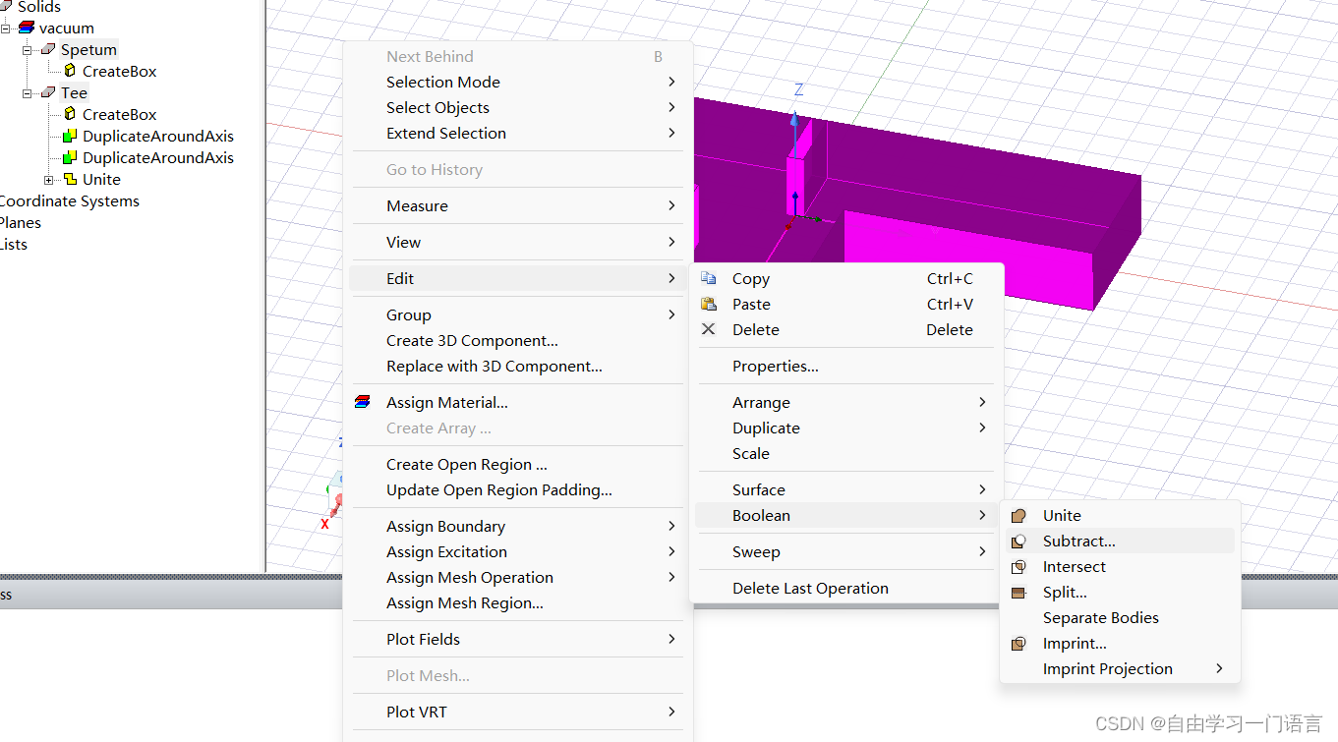Click the Unite history icon in tree
1338x742 pixels.
70,179
